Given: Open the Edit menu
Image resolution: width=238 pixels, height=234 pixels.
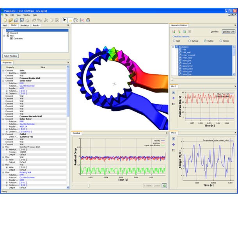Looking at the screenshot, I should (12, 15).
